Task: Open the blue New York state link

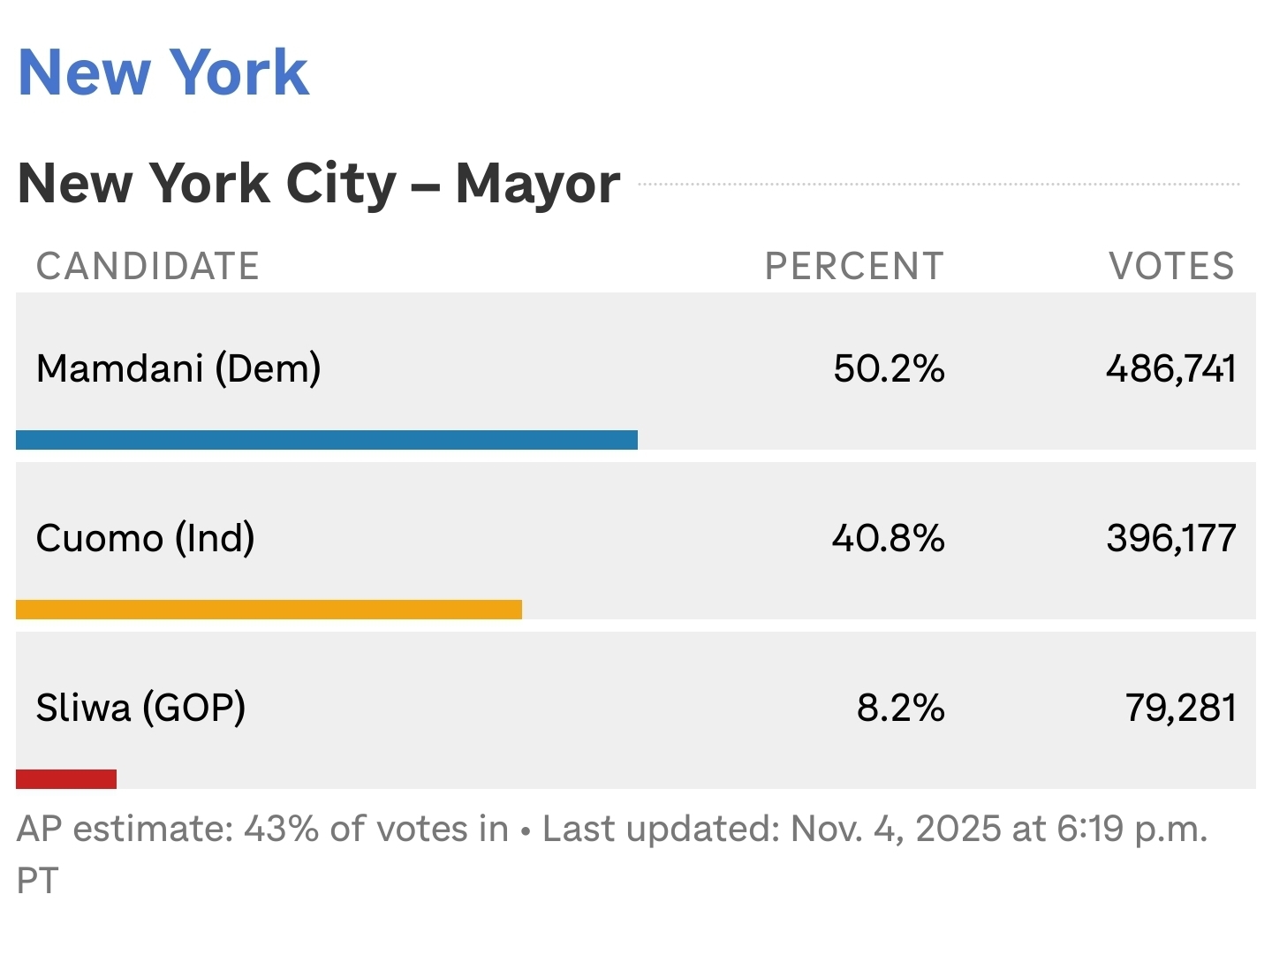Action: point(163,72)
